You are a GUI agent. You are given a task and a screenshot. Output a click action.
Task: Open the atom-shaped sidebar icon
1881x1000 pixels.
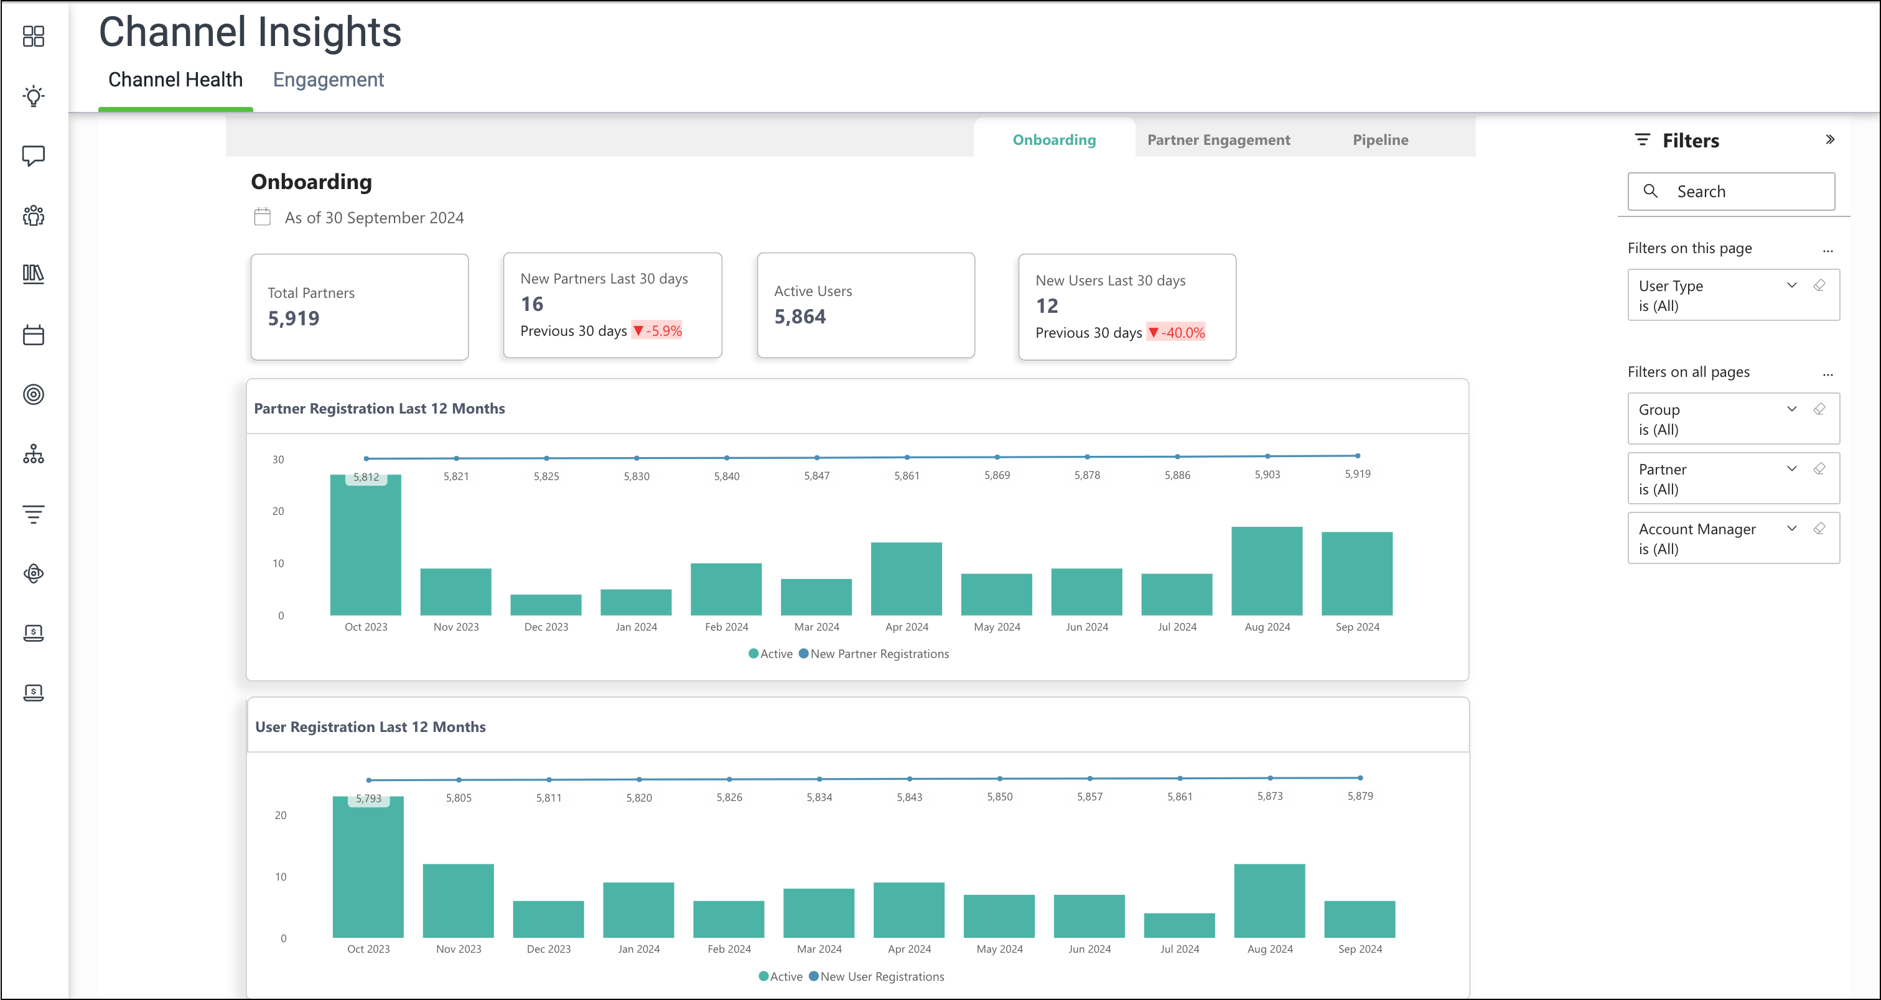pyautogui.click(x=34, y=573)
